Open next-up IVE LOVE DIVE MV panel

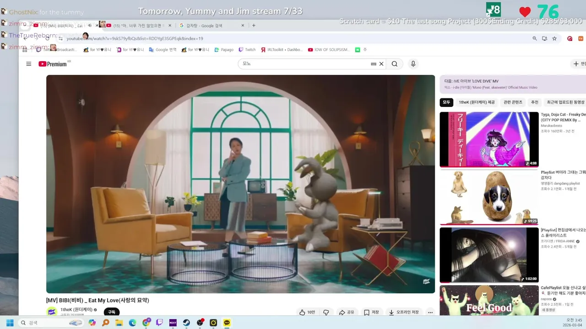513,84
